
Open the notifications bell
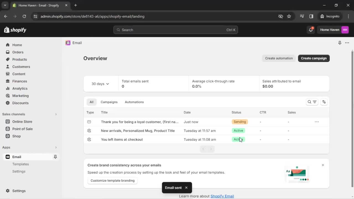click(x=311, y=30)
